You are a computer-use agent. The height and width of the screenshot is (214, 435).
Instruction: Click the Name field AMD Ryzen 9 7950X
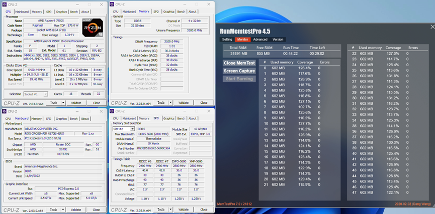pyautogui.click(x=52, y=21)
